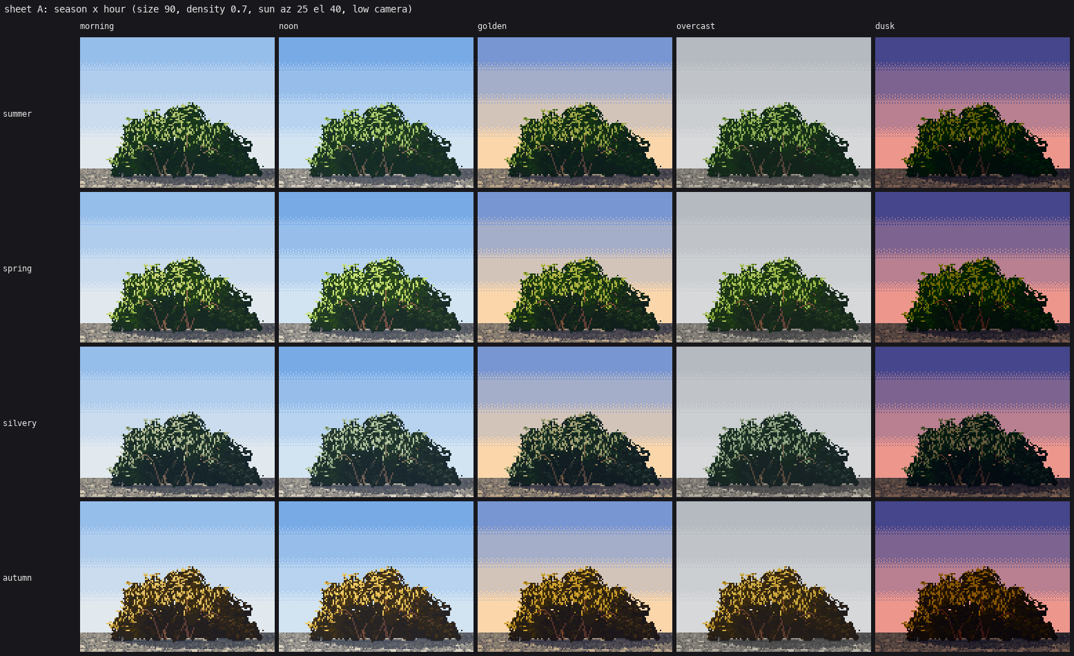1074x656 pixels.
Task: Select the autumn dusk tree thumbnail
Action: (x=973, y=577)
